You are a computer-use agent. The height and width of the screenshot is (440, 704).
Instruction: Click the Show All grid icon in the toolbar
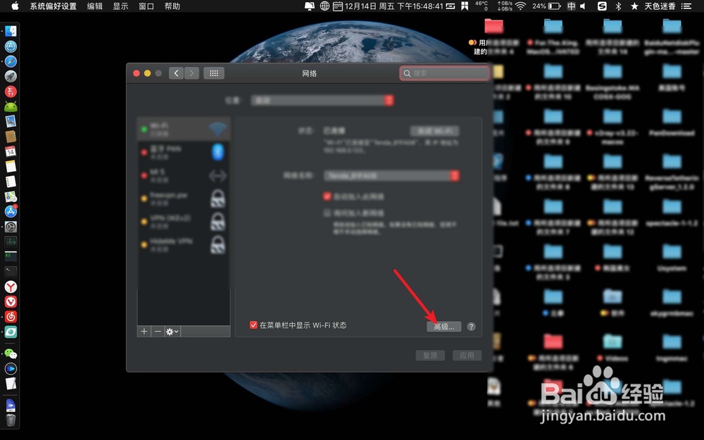coord(213,73)
